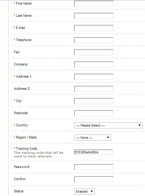145x196 pixels.
Task: Click the Country dropdown arrow
Action: coord(140,125)
